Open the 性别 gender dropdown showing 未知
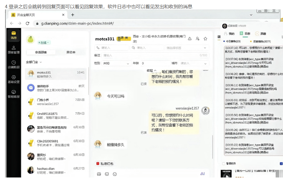Image resolution: width=283 pixels, height=181 pixels. click(x=116, y=63)
